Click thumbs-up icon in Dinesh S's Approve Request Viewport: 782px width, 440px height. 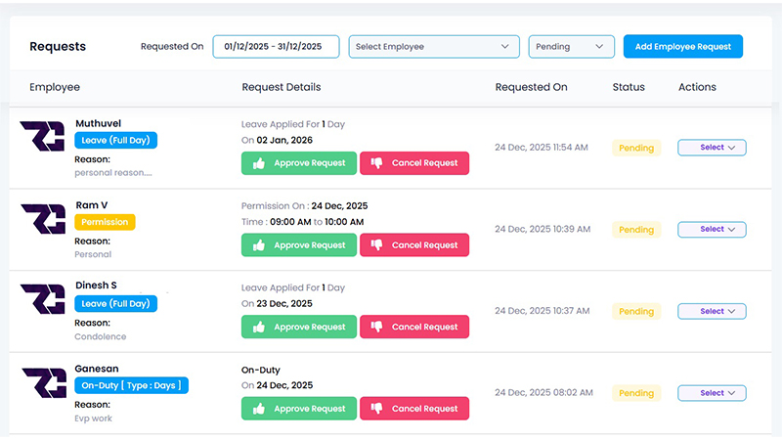coord(259,328)
